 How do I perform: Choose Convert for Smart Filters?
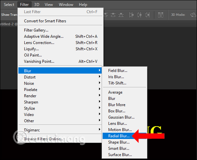pyautogui.click(x=61, y=21)
